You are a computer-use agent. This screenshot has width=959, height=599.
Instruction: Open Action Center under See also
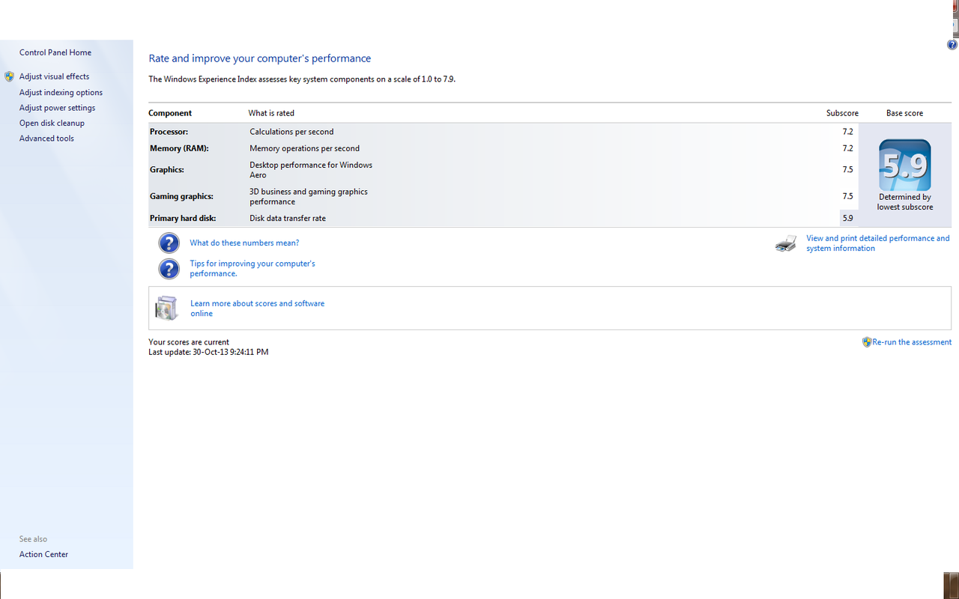[x=43, y=555]
